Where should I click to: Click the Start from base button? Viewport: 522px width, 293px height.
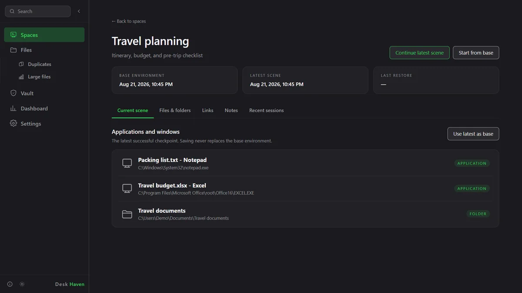pyautogui.click(x=476, y=53)
